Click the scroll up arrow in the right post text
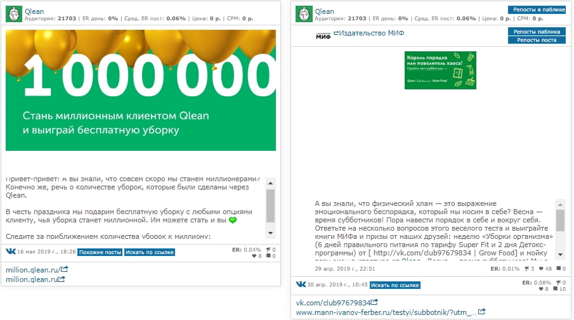The width and height of the screenshot is (574, 320). (x=560, y=205)
